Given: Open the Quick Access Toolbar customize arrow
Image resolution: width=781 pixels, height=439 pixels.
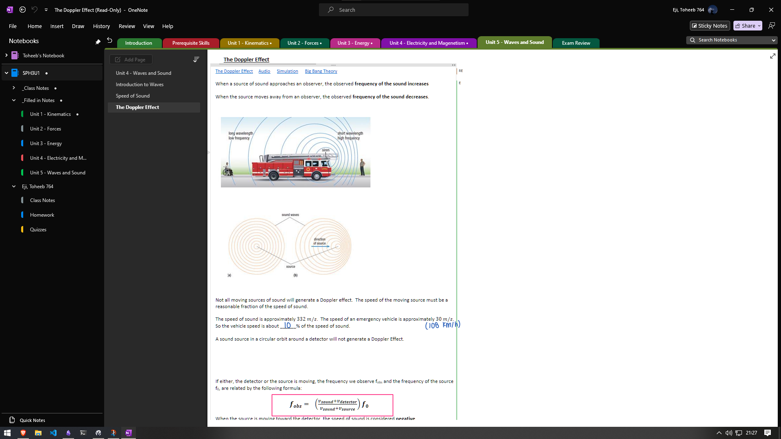Looking at the screenshot, I should pos(46,10).
